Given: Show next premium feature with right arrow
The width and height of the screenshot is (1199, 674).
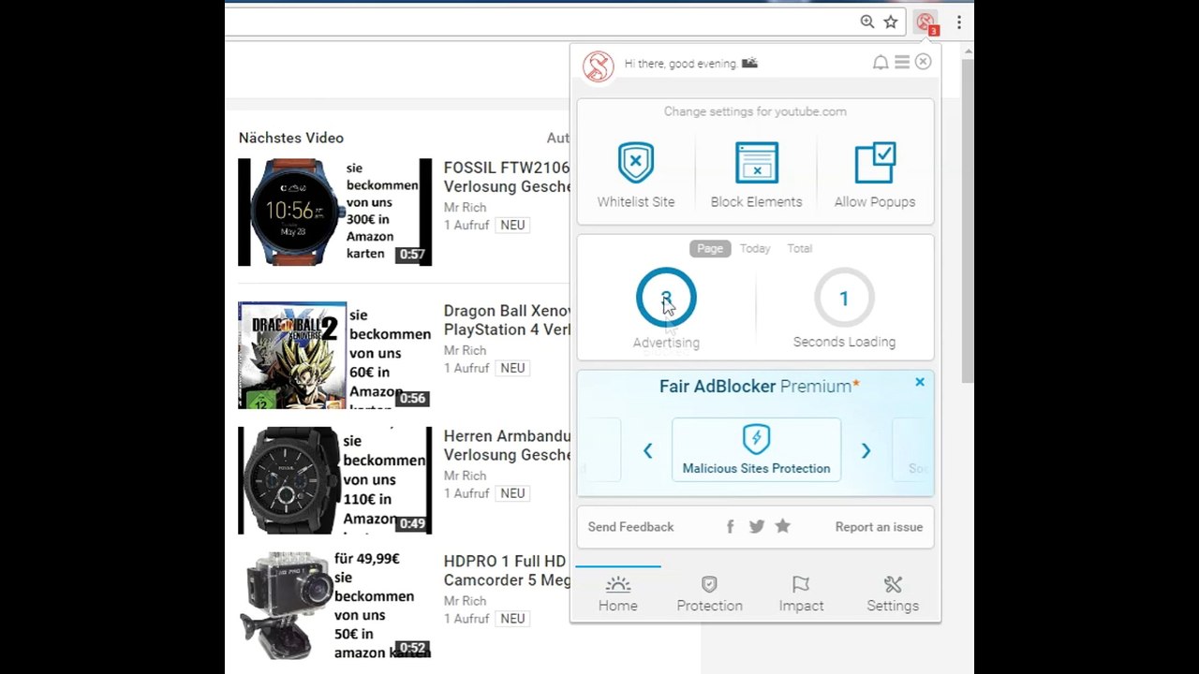Looking at the screenshot, I should coord(866,451).
